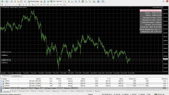
Task: Select the Cursor arrow tool
Action: tap(2, 5)
